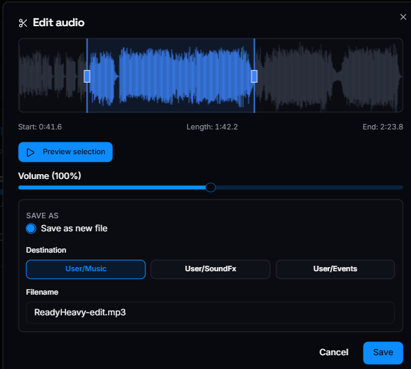This screenshot has width=411, height=369.
Task: Click the left trim handle on the waveform
Action: pyautogui.click(x=87, y=76)
